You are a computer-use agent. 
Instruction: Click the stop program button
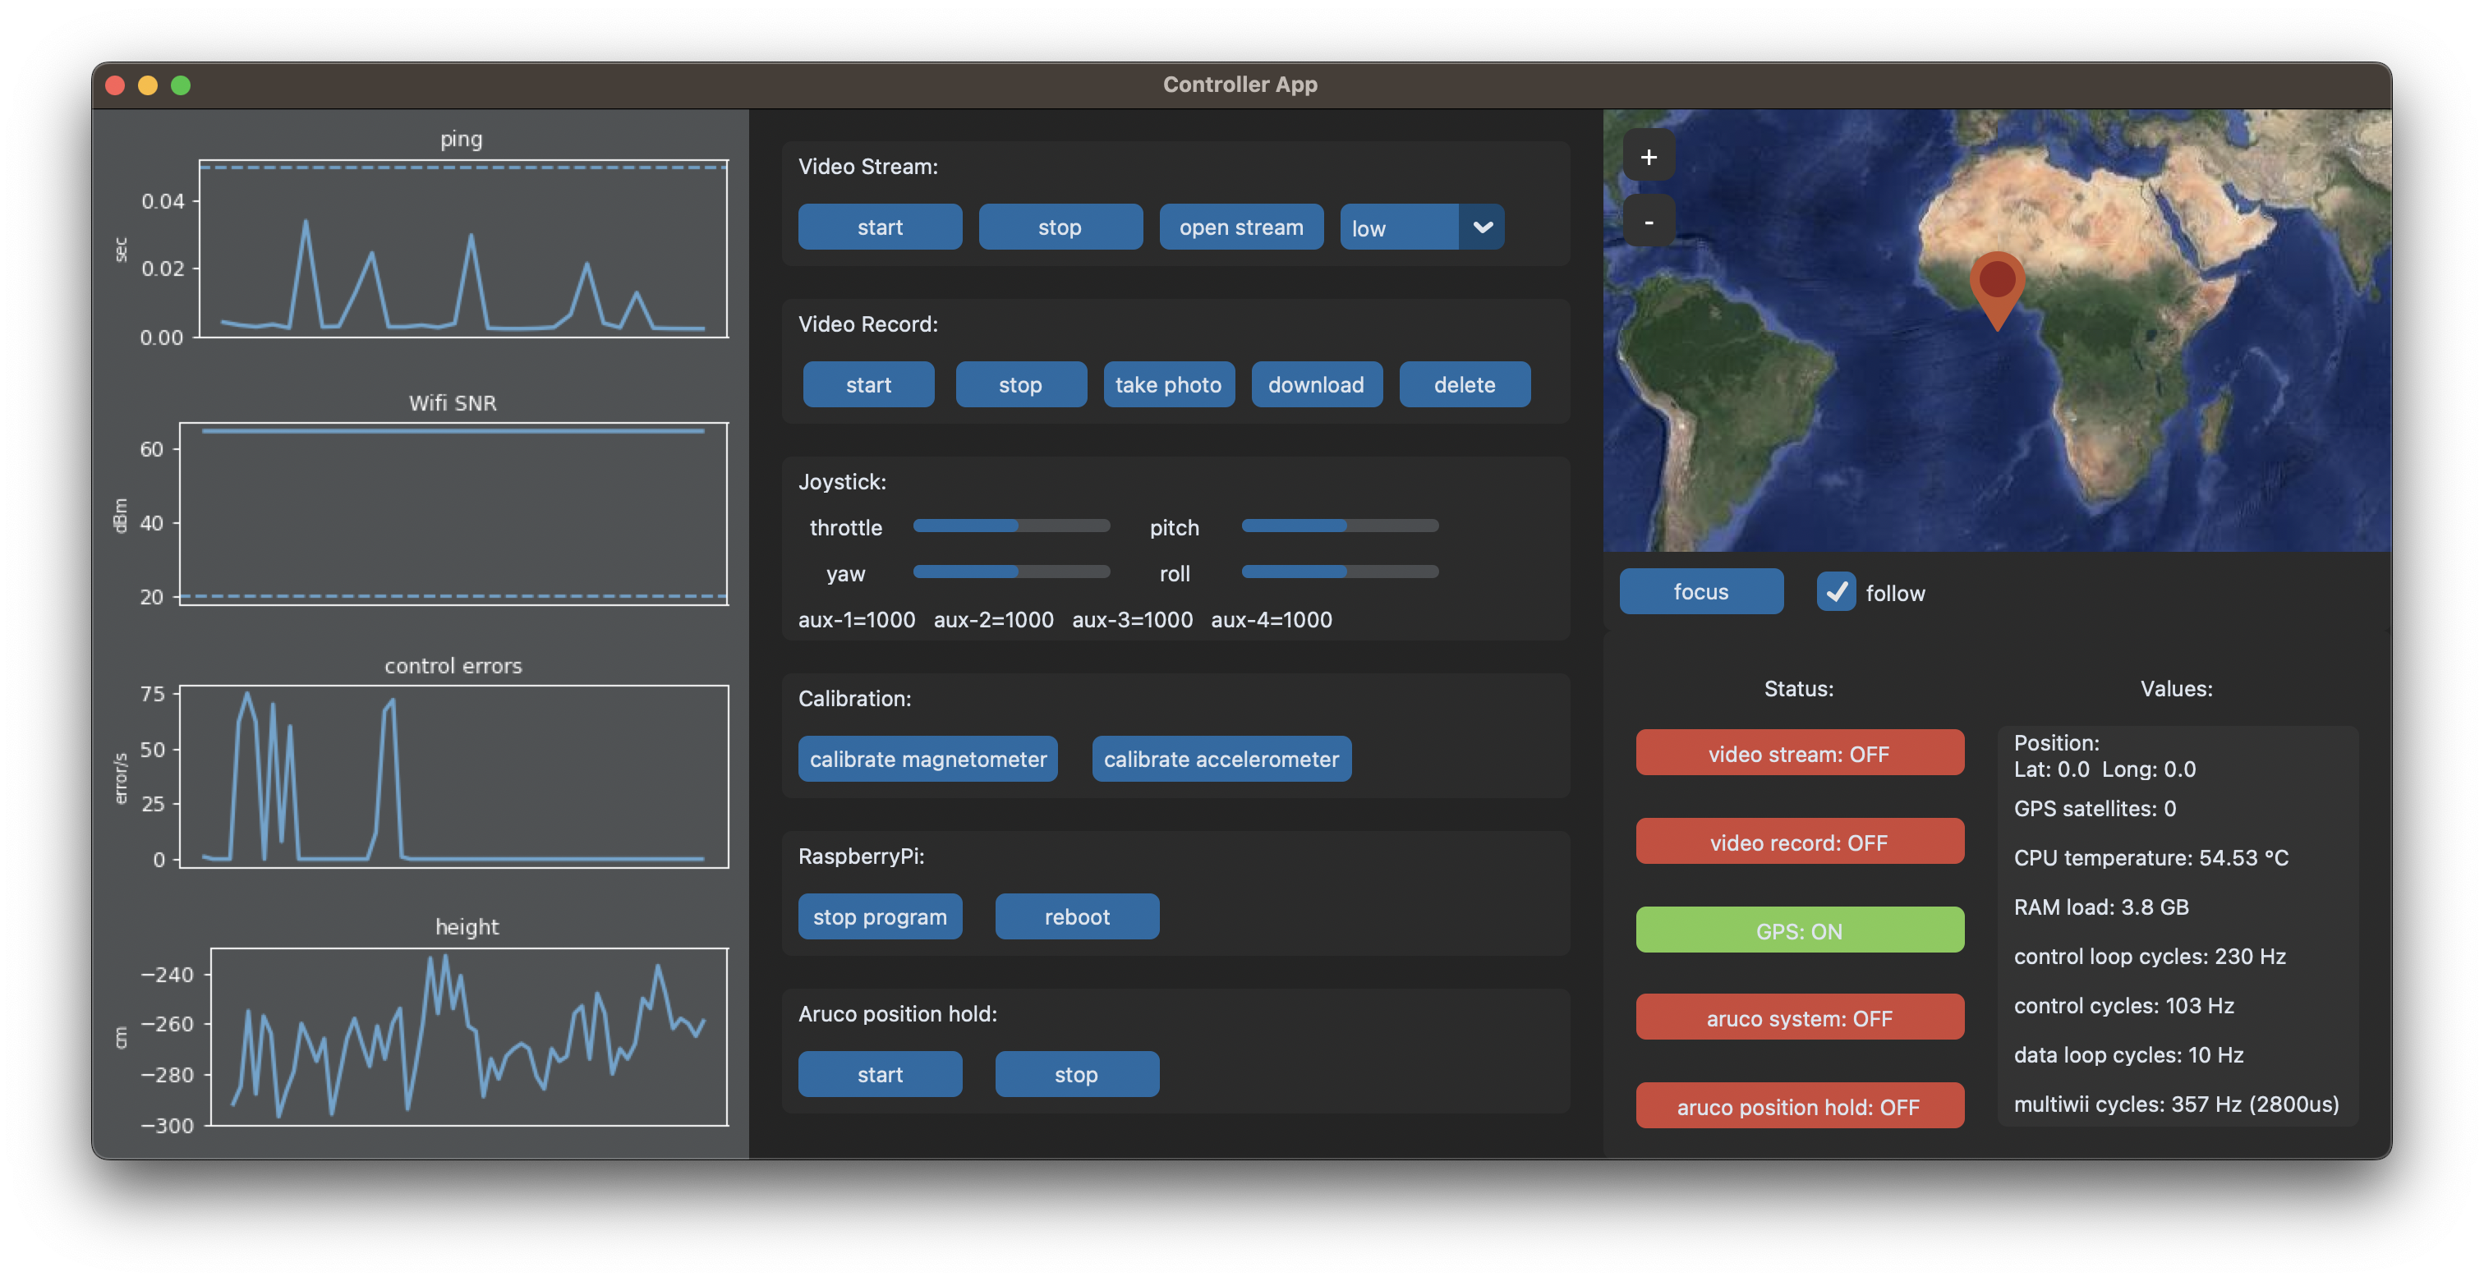coord(880,916)
